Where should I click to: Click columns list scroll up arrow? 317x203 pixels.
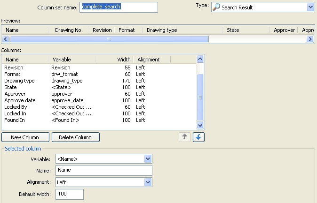[200, 59]
